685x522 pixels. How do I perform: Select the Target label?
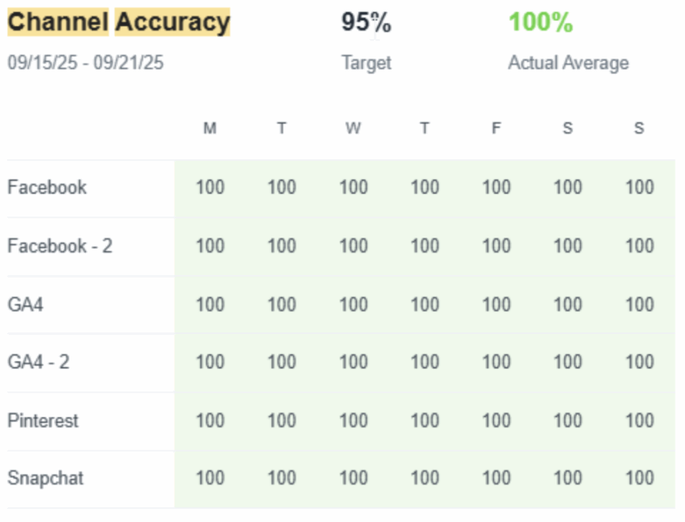point(366,63)
